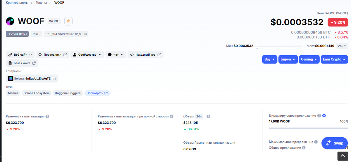Screen dimensions: 351x162
Task: Click Посмотреть все tags link
Action: 97,93
